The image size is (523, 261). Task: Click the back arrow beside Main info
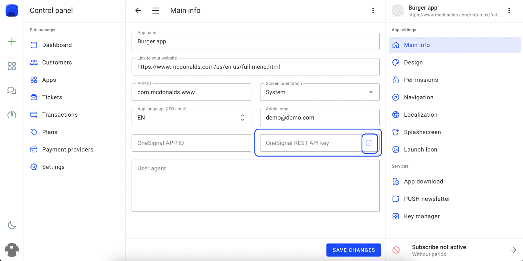[138, 10]
